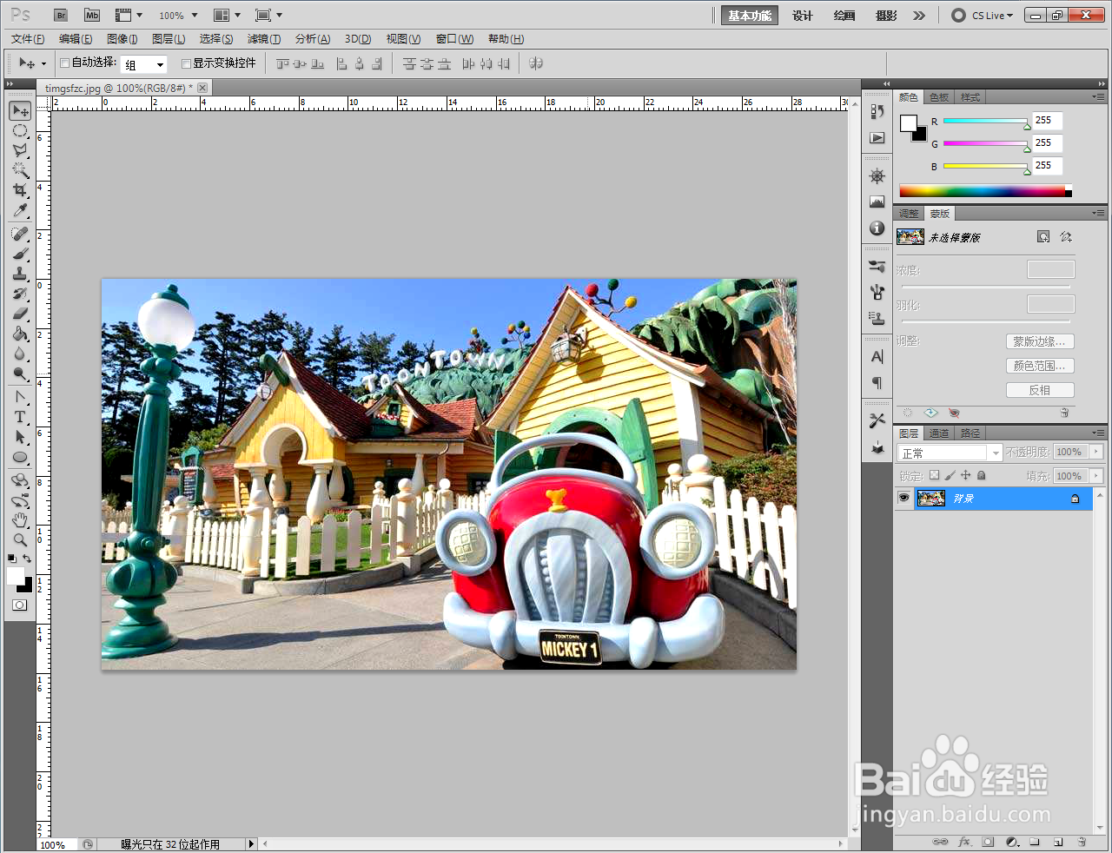Toggle lock position in Layers panel
This screenshot has width=1112, height=853.
tap(965, 476)
